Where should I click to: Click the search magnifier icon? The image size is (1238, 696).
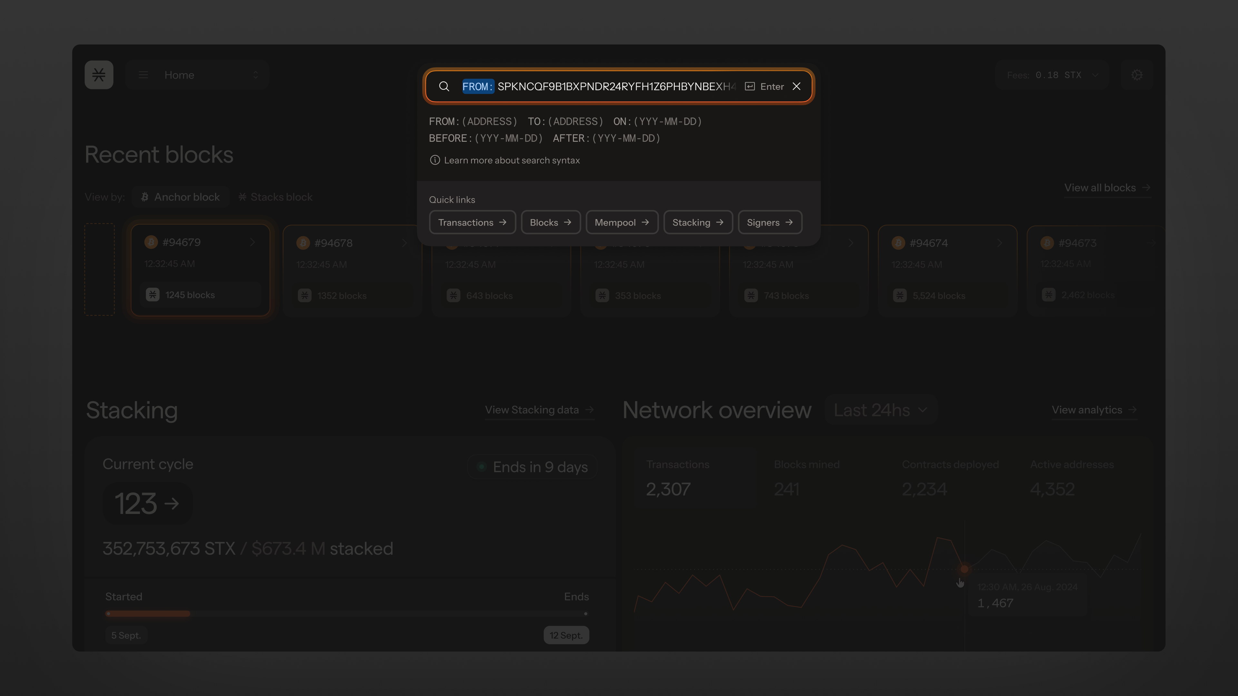pos(444,86)
